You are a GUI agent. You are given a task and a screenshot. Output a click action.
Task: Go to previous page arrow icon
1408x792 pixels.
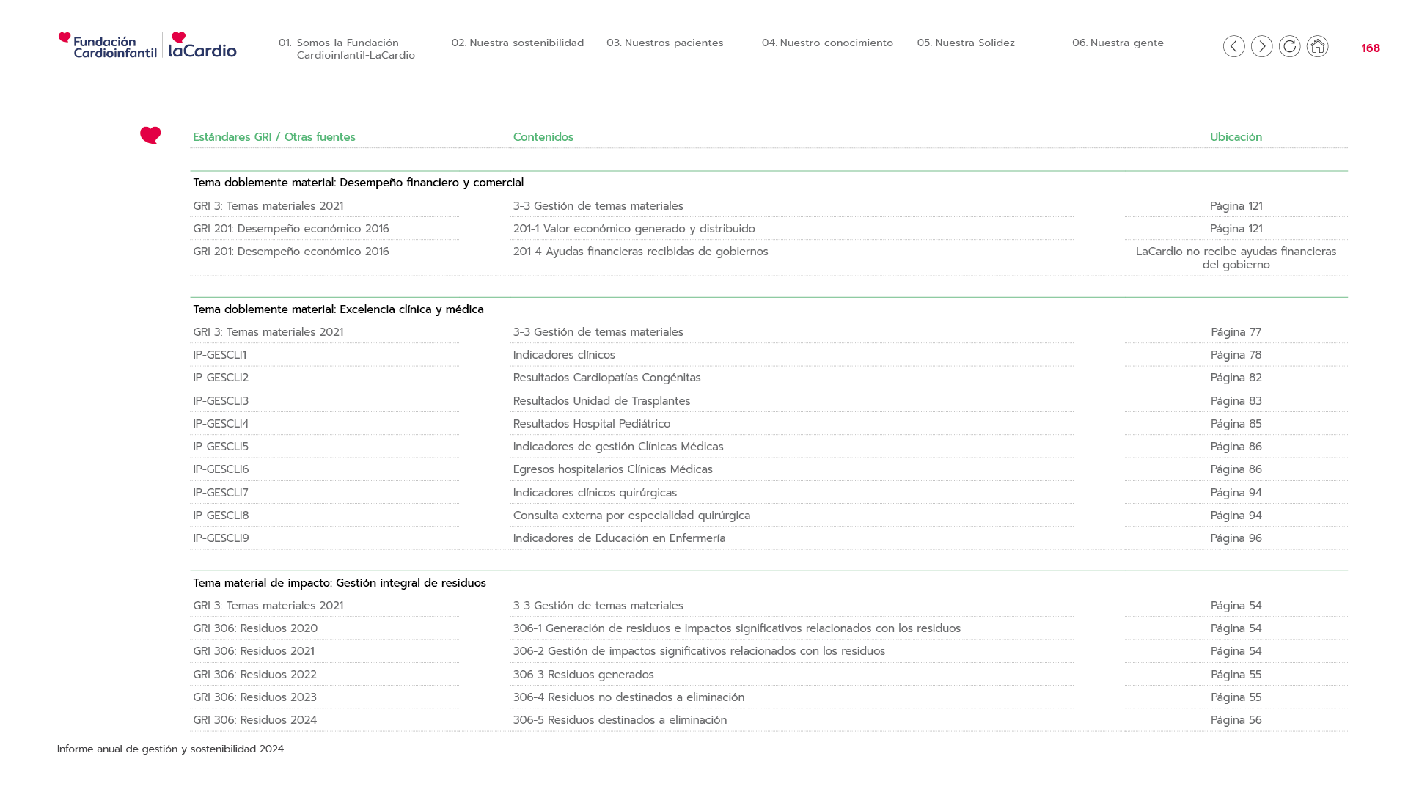pos(1233,46)
